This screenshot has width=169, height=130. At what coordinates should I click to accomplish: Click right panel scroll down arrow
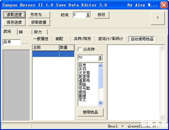click(162, 117)
